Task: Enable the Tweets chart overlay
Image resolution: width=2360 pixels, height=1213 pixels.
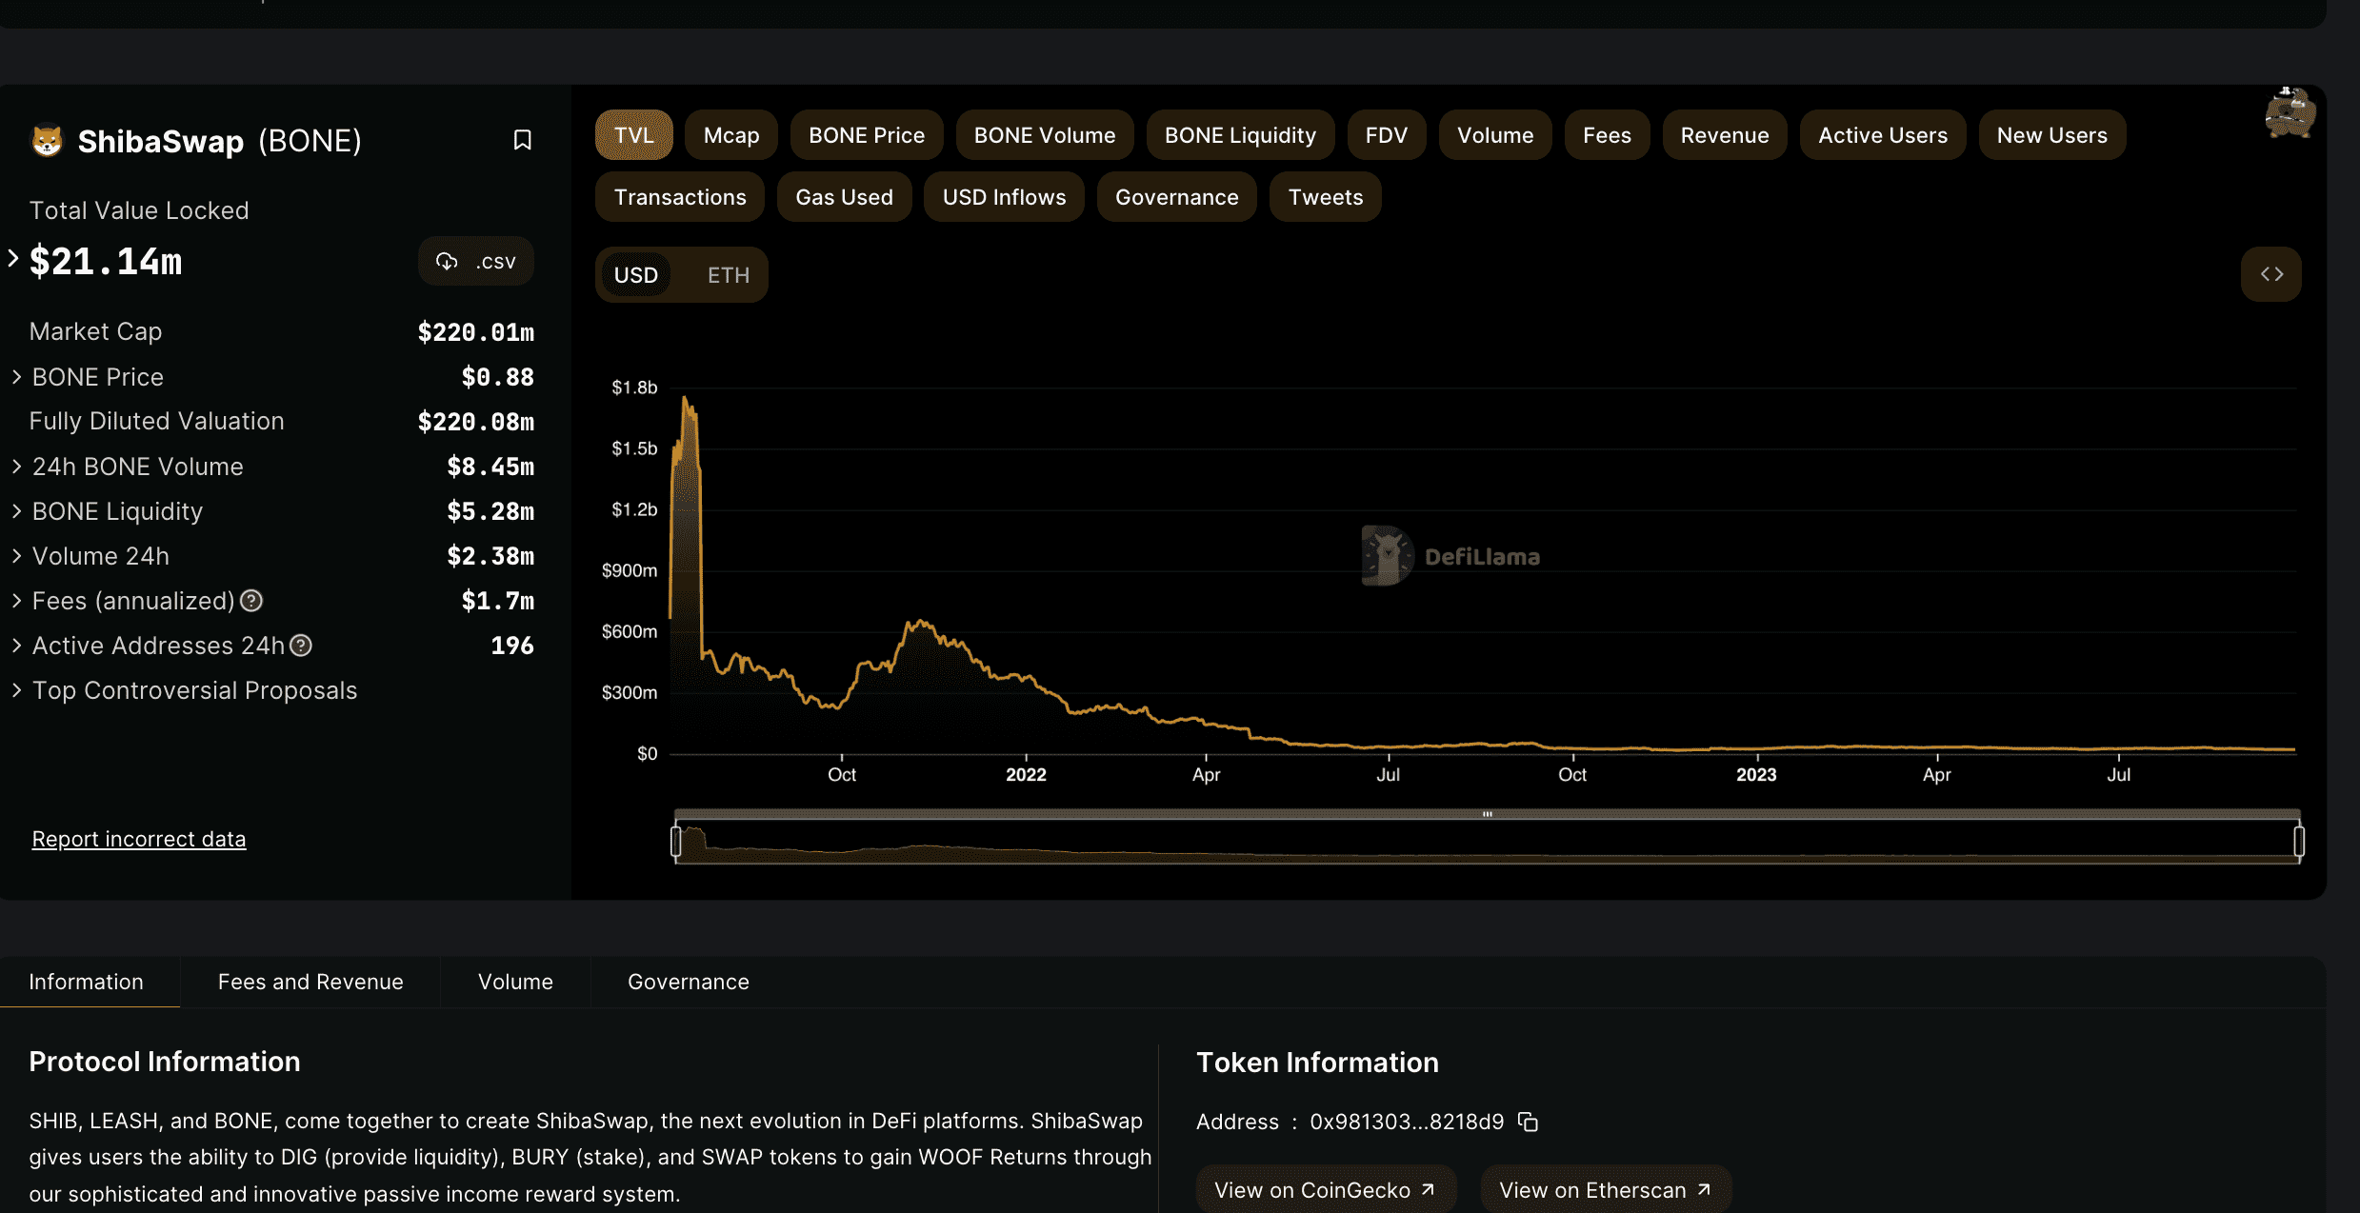Action: coord(1325,197)
